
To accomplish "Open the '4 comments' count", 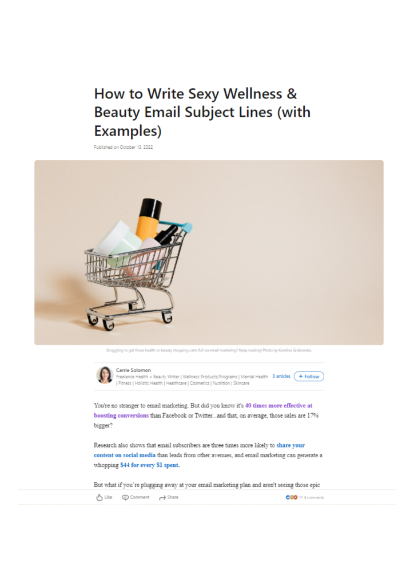I will pyautogui.click(x=314, y=497).
